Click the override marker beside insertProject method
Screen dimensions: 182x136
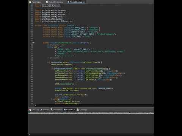tap(34, 43)
